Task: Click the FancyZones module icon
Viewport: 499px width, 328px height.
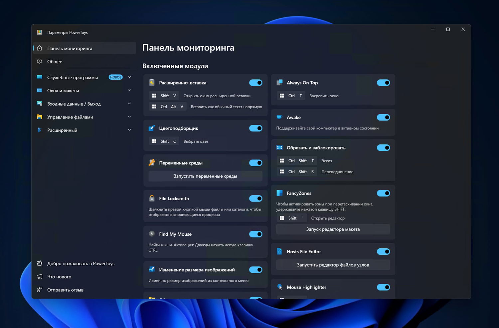Action: [x=279, y=193]
